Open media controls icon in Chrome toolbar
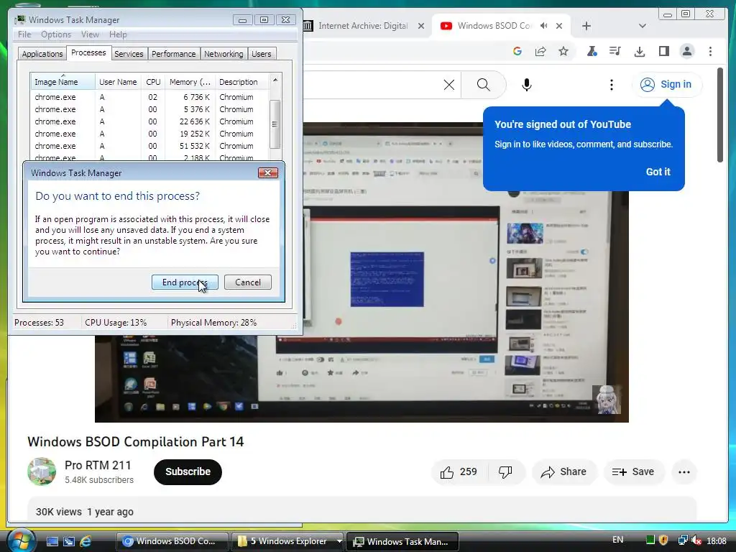 (x=615, y=51)
